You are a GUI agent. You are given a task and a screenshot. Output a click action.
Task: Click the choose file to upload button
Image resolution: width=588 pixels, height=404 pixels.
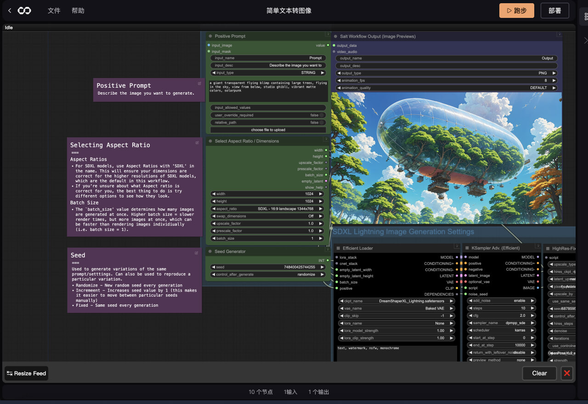click(268, 130)
